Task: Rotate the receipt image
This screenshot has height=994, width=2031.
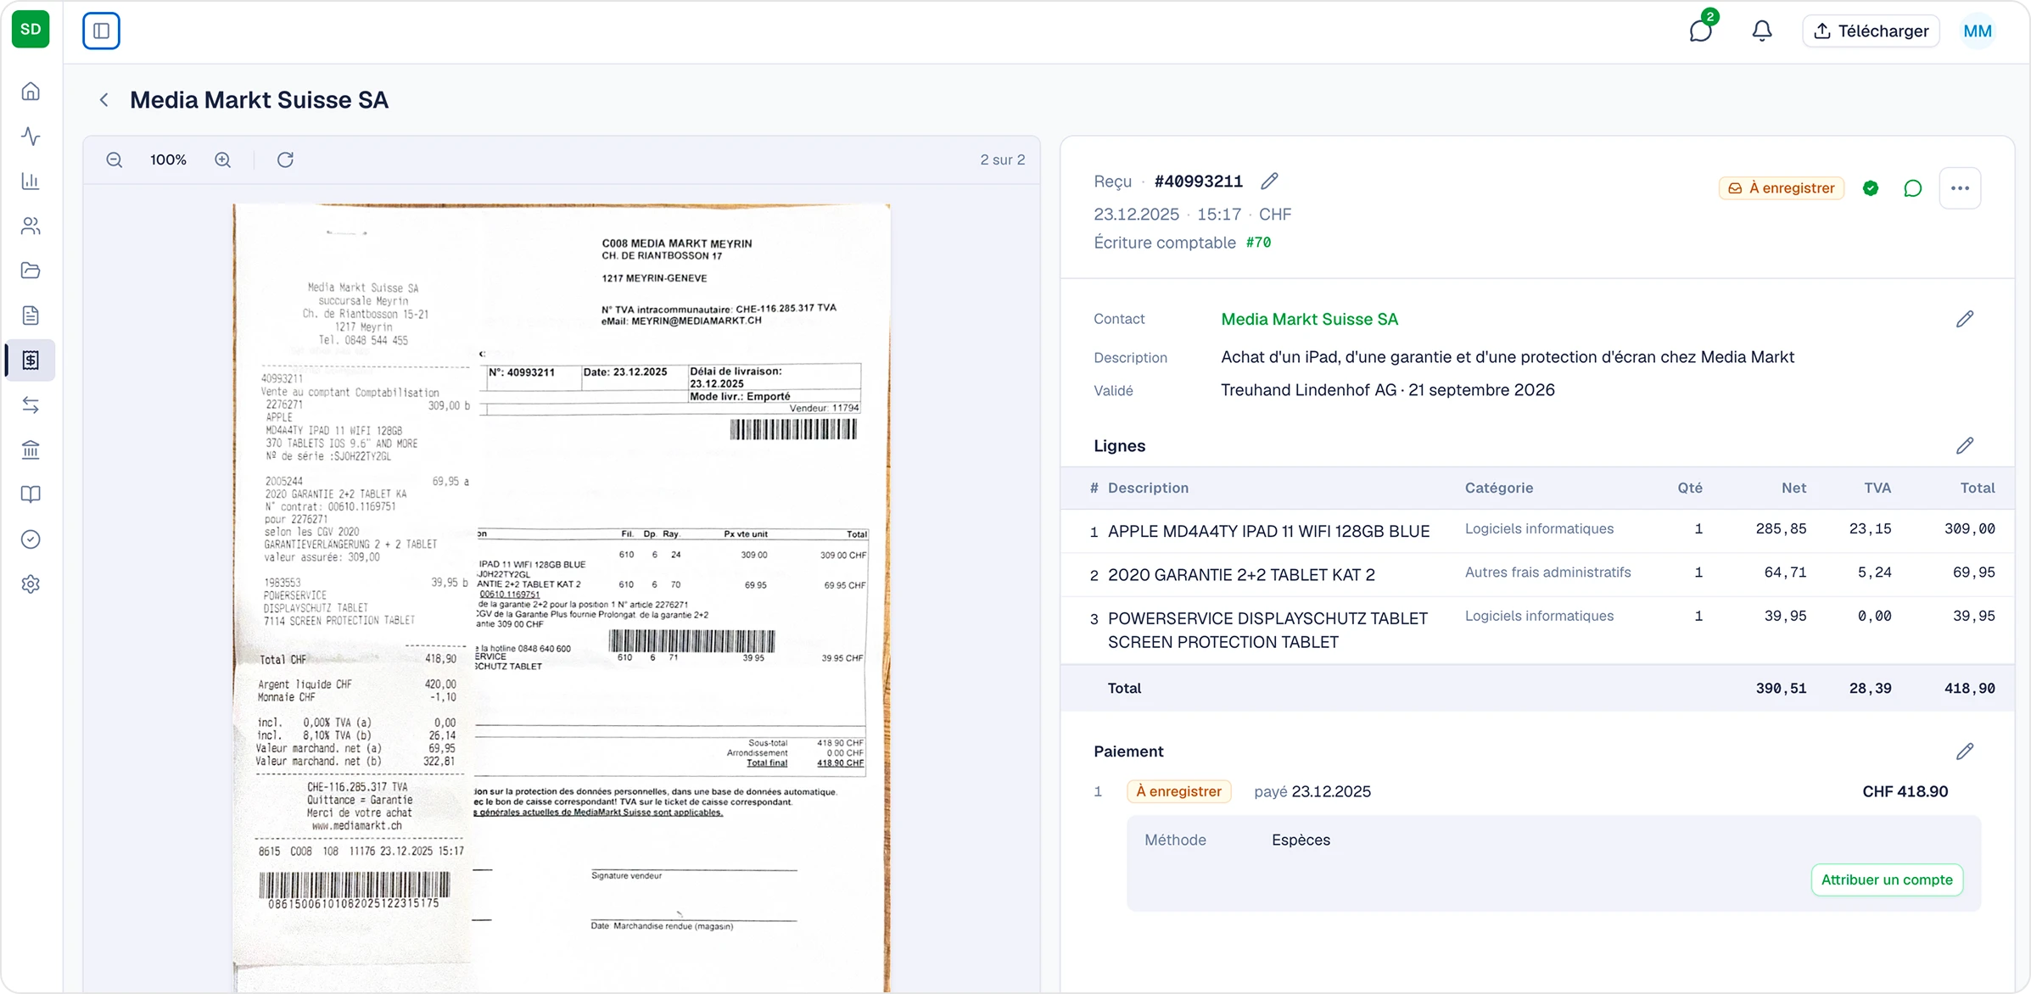Action: tap(285, 159)
